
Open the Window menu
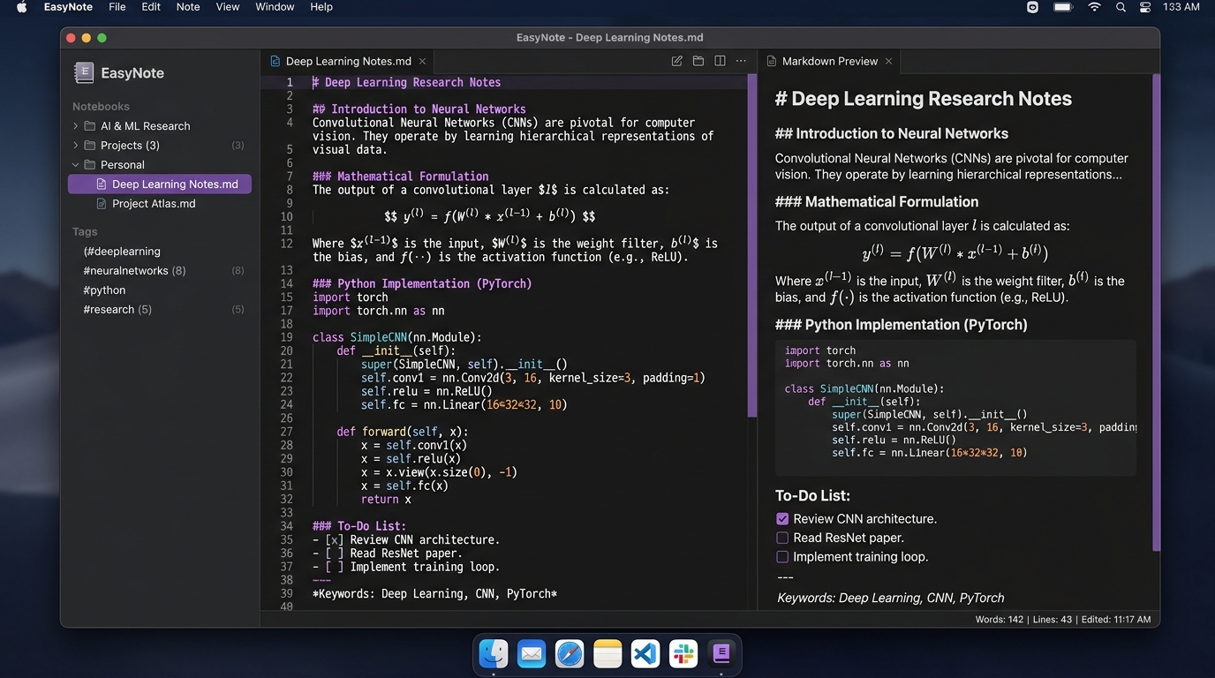275,7
